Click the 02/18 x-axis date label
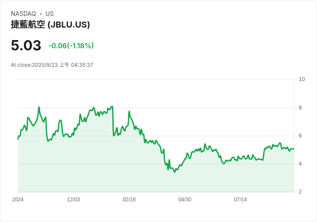The image size is (317, 222). 129,200
